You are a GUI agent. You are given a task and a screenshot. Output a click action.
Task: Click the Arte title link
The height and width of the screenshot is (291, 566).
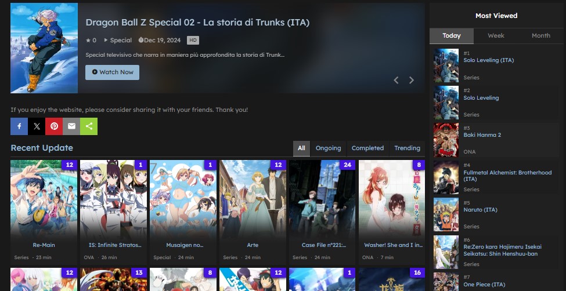point(253,245)
